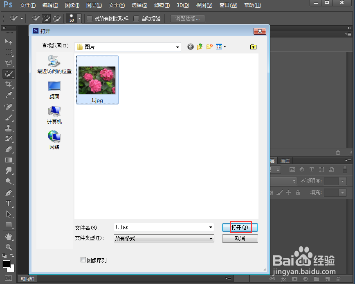This screenshot has width=355, height=284.
Task: Open the 编辑 menu
Action: pyautogui.click(x=50, y=5)
